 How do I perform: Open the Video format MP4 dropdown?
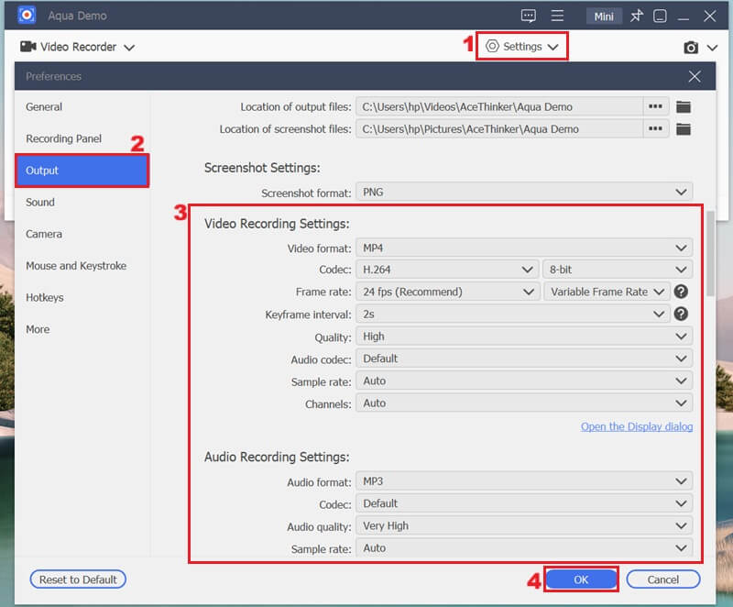point(524,248)
